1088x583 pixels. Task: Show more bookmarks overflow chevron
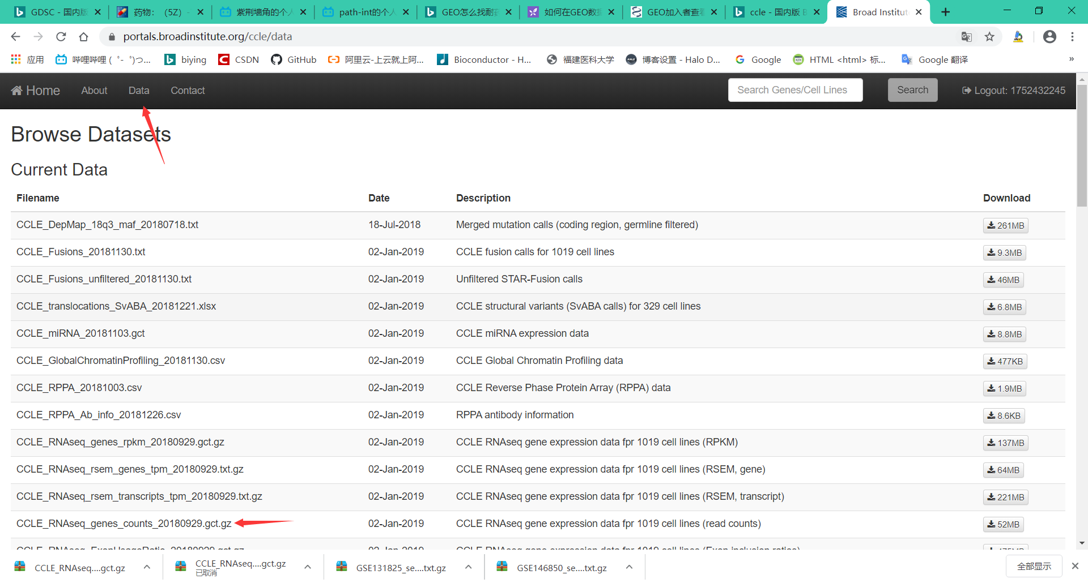[x=1071, y=59]
